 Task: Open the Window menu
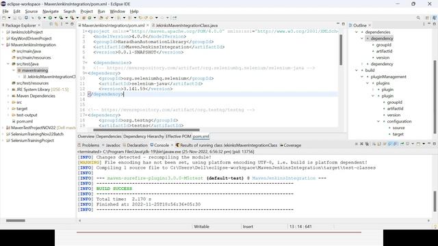pos(117,12)
